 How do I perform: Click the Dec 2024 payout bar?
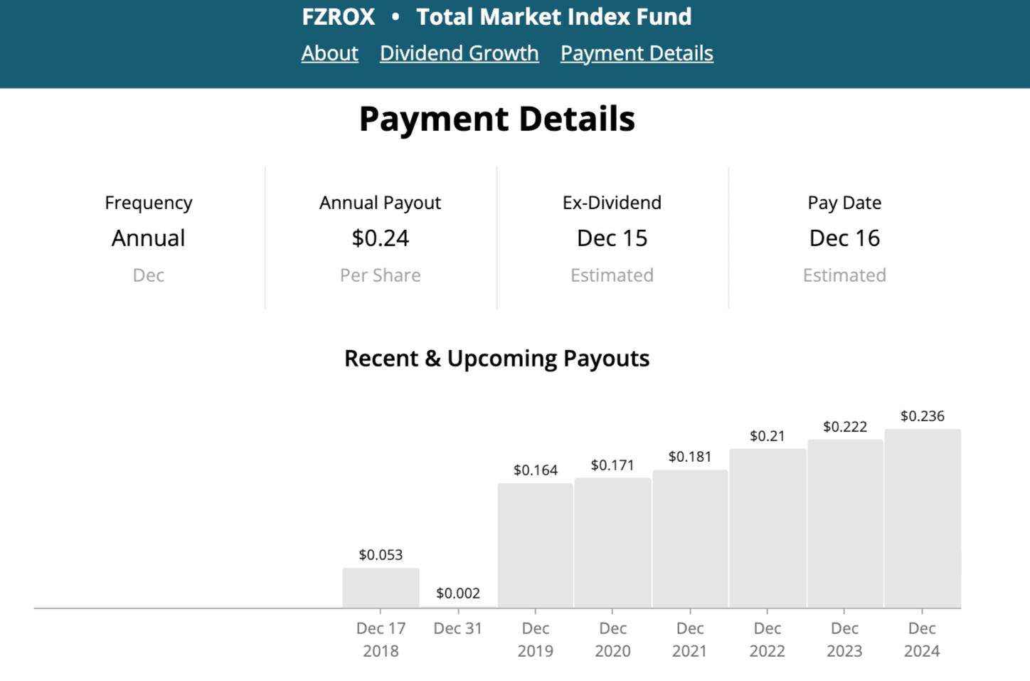(x=923, y=519)
